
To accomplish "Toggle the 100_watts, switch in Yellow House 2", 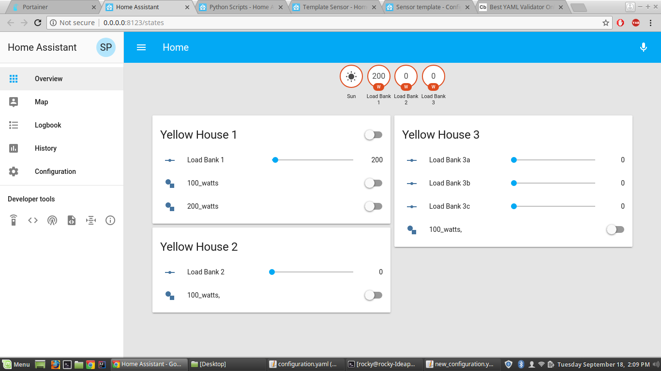I will pyautogui.click(x=373, y=295).
